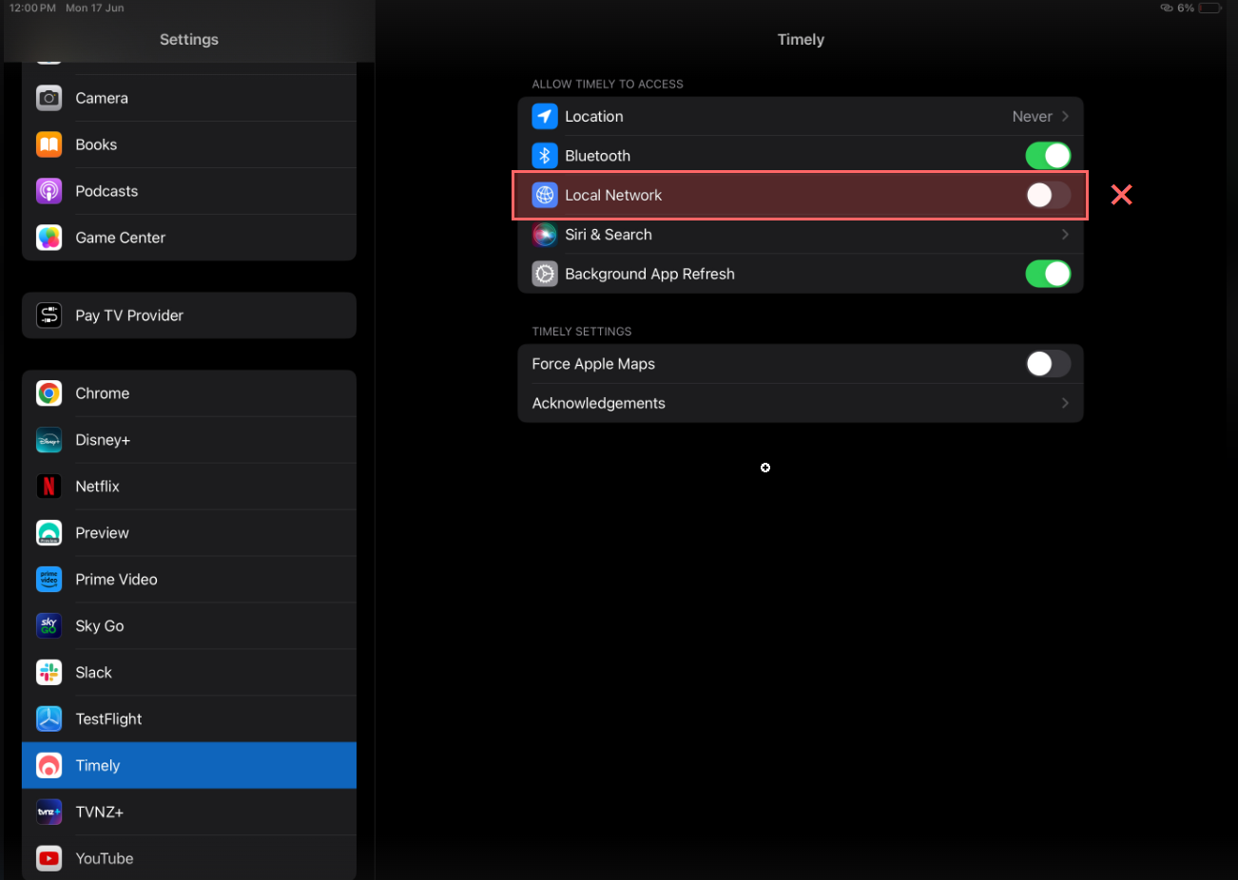1238x880 pixels.
Task: Tap the Camera app icon
Action: click(x=49, y=98)
